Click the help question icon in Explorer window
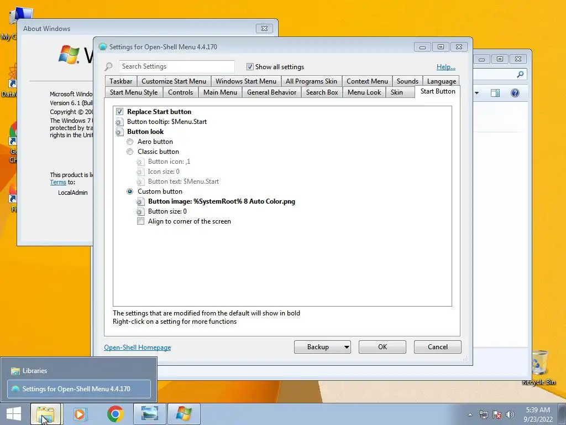Image resolution: width=566 pixels, height=425 pixels. pyautogui.click(x=515, y=93)
